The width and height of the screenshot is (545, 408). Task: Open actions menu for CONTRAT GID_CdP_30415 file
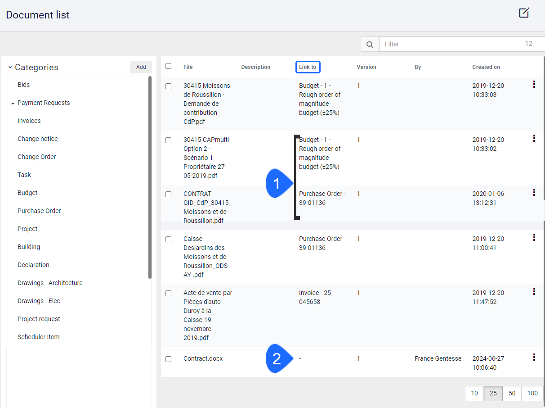coord(534,192)
